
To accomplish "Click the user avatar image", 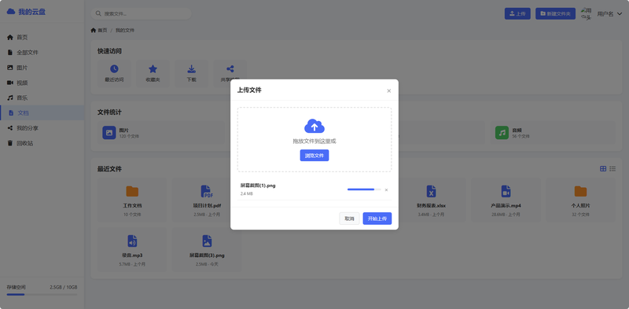I will [x=587, y=13].
